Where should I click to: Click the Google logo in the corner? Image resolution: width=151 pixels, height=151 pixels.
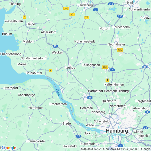coord(9,148)
